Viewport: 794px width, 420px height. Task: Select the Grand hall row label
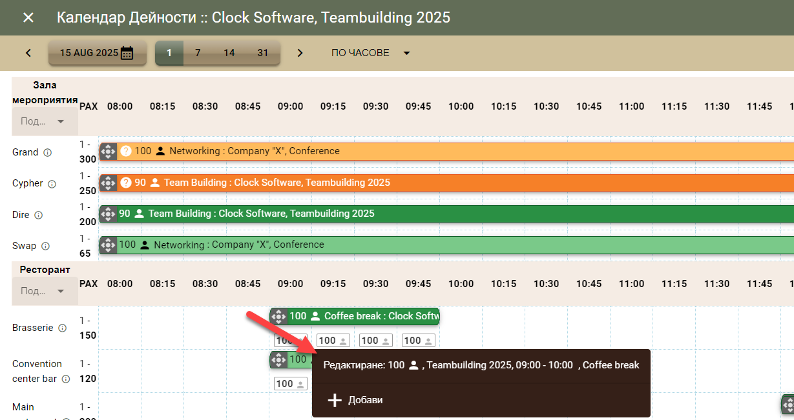(x=25, y=152)
